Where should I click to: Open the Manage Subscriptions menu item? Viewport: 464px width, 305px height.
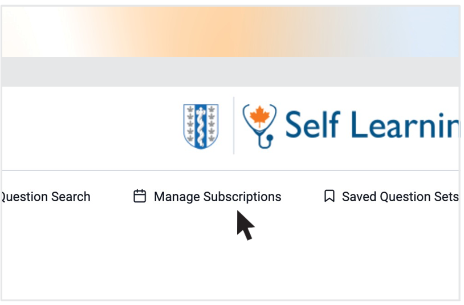(x=217, y=197)
